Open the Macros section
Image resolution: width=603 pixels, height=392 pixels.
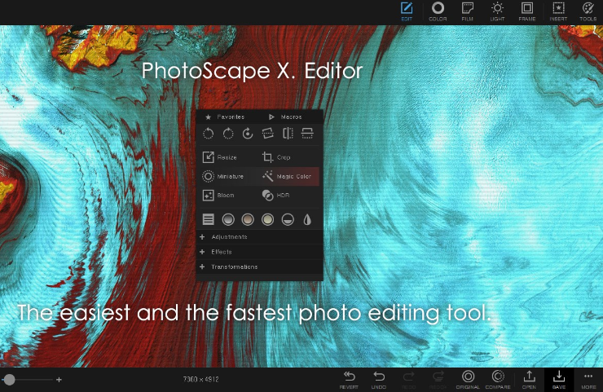pyautogui.click(x=285, y=117)
